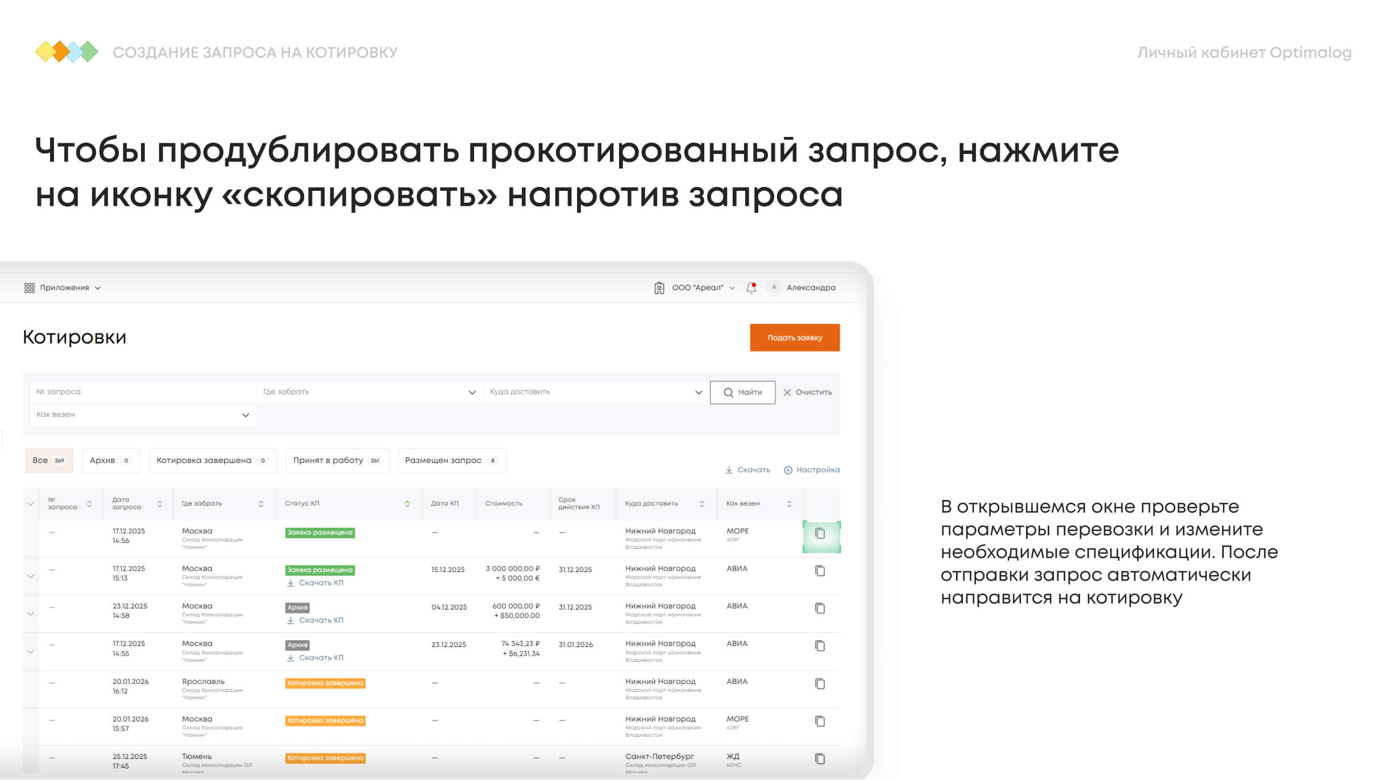This screenshot has width=1387, height=780.
Task: Click the Приложения grid icon
Action: pos(30,288)
